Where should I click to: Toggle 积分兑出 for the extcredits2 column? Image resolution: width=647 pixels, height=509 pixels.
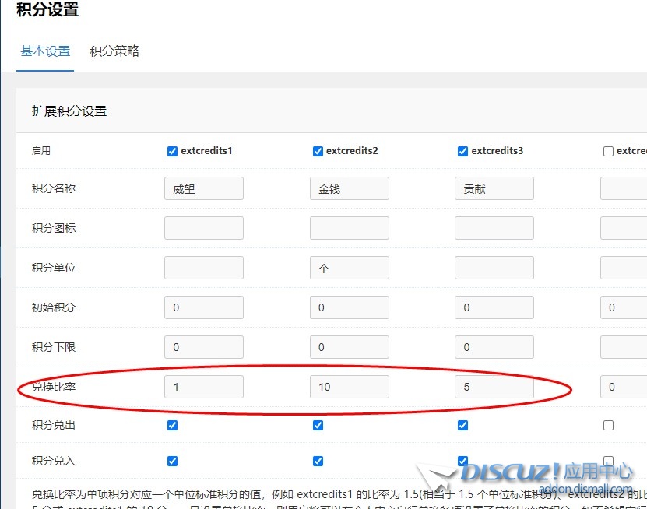pos(318,425)
